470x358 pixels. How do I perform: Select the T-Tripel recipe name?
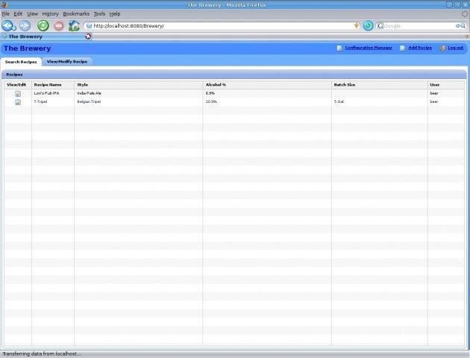point(40,102)
